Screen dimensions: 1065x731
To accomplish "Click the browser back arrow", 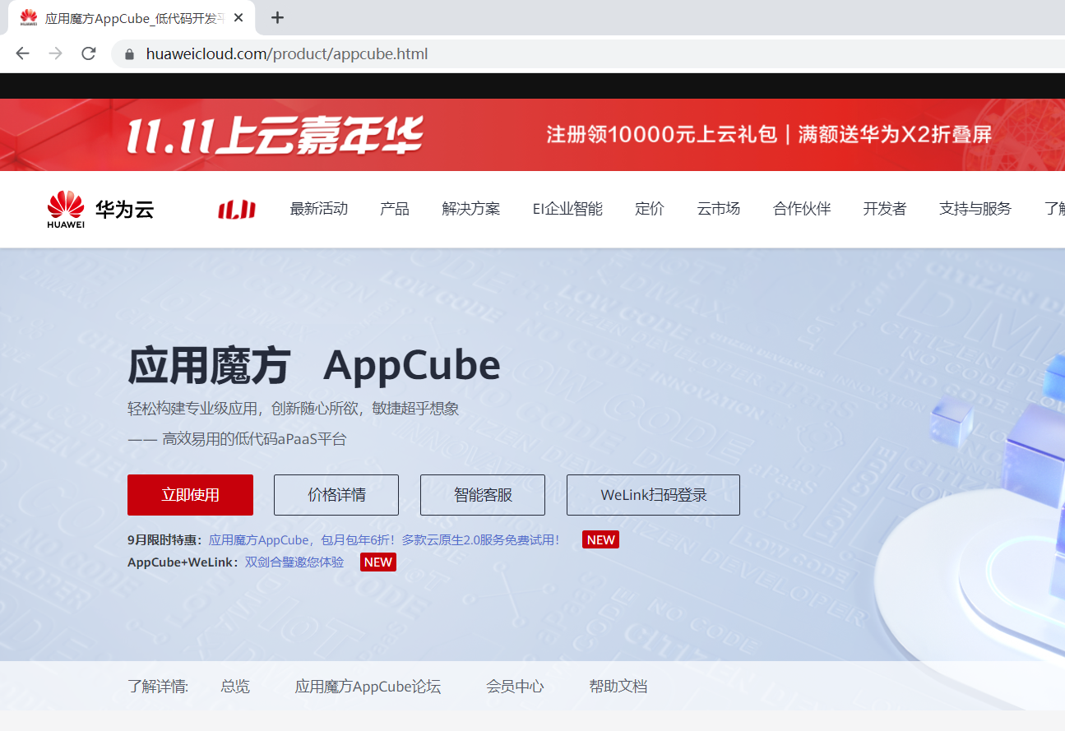I will click(22, 53).
